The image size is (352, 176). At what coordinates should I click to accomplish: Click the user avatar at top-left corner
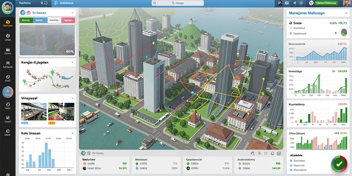[8, 7]
